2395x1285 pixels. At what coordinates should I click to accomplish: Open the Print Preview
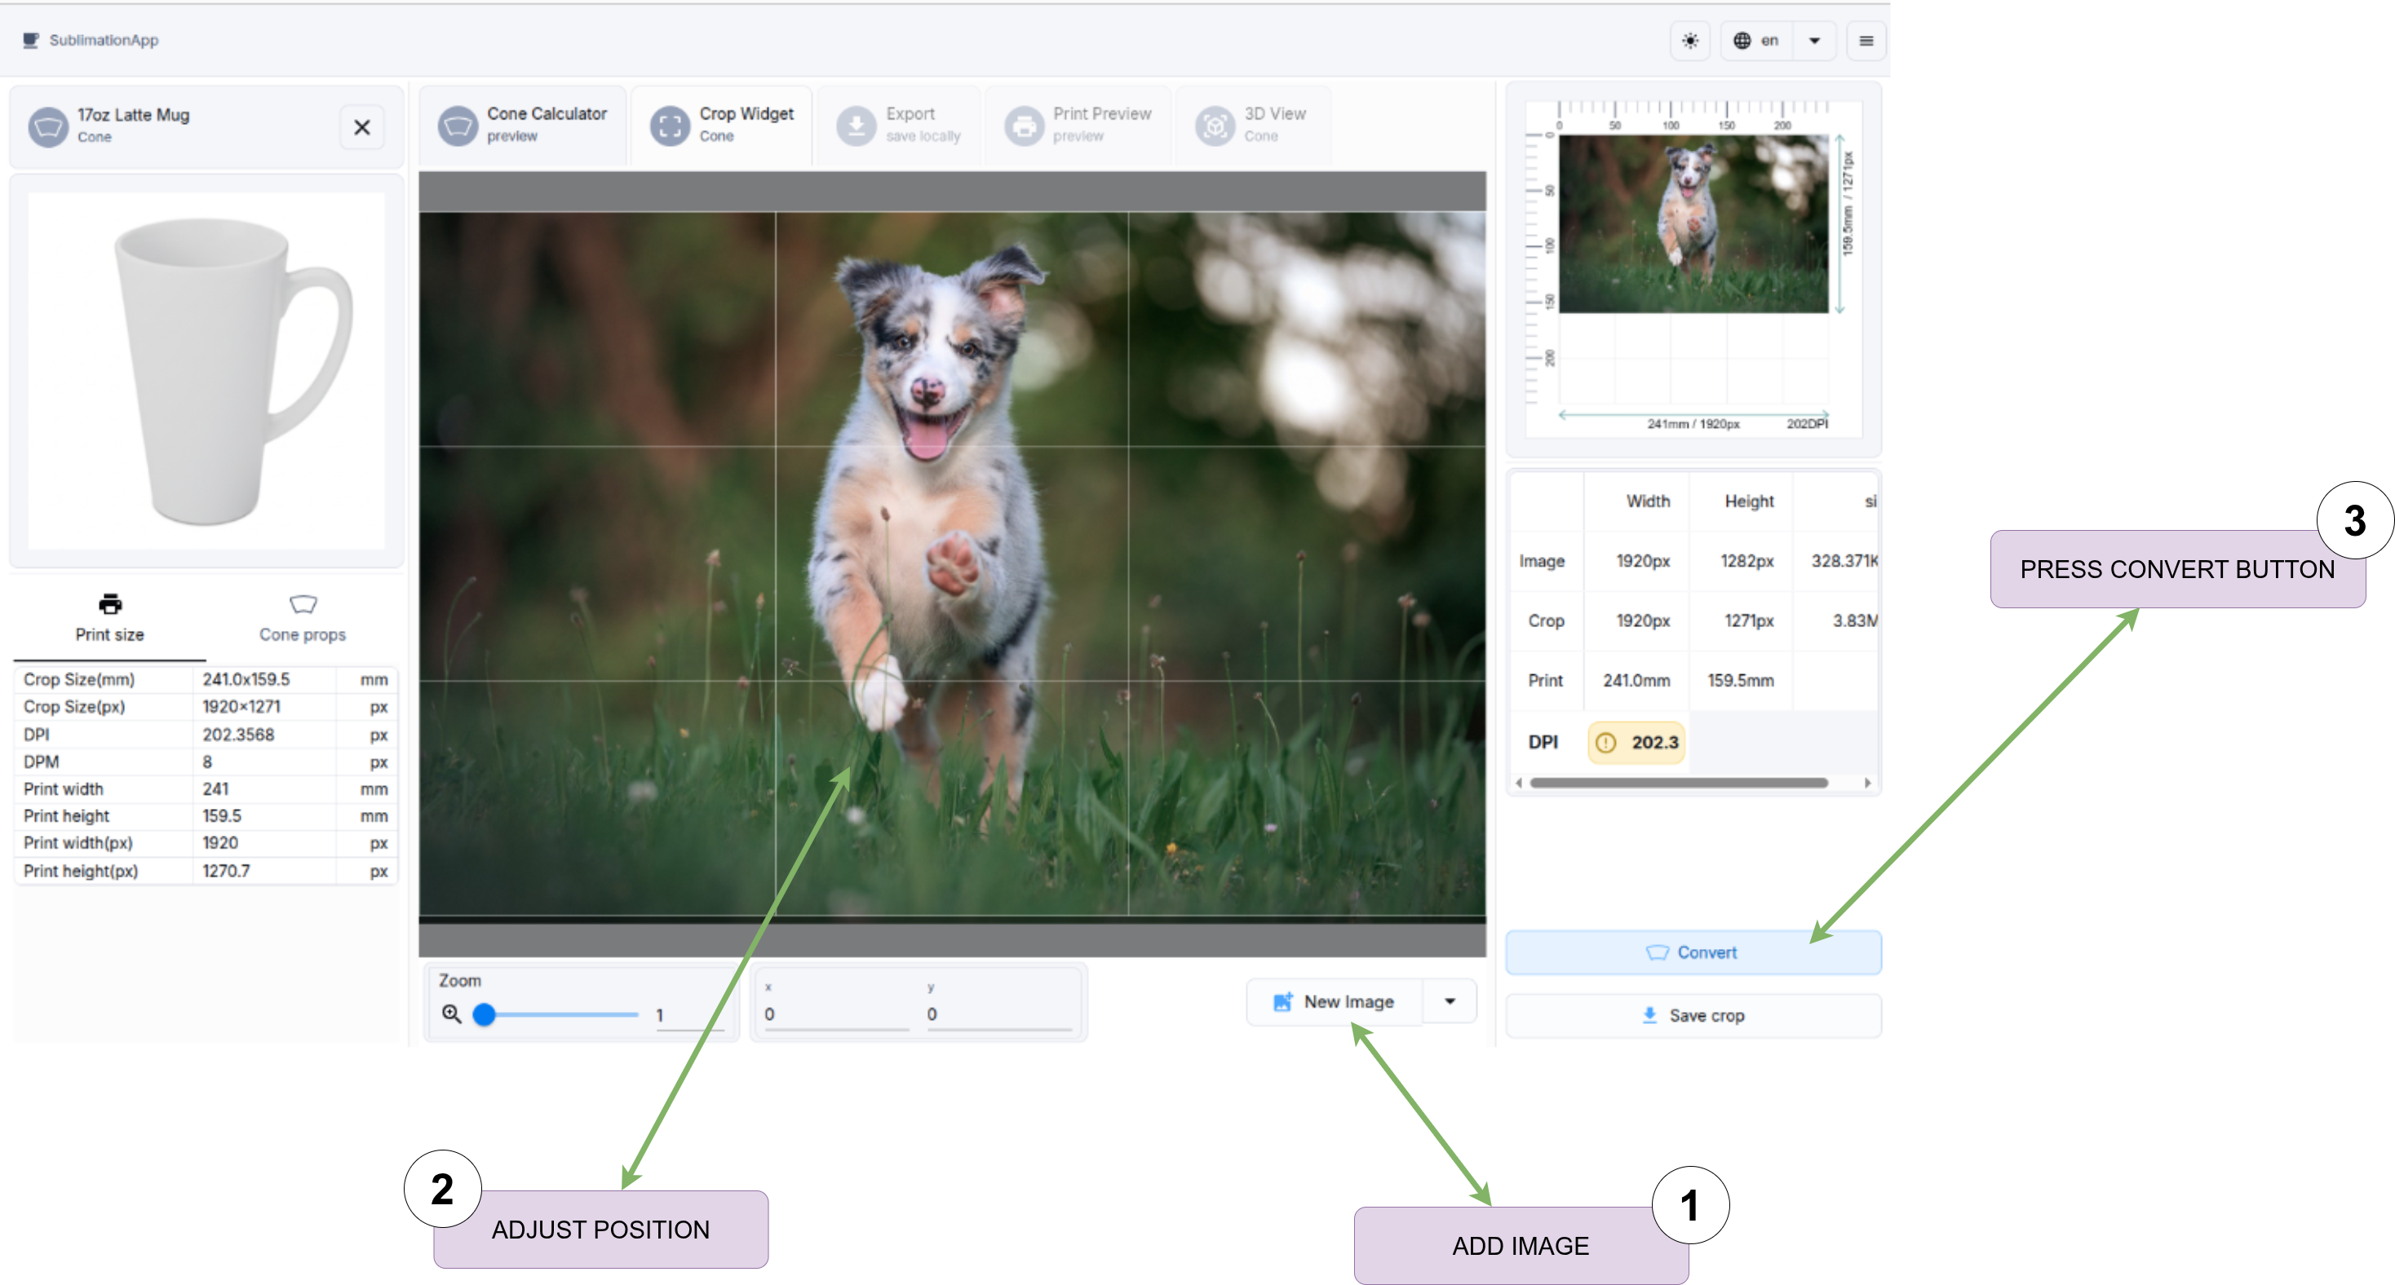pos(1078,125)
